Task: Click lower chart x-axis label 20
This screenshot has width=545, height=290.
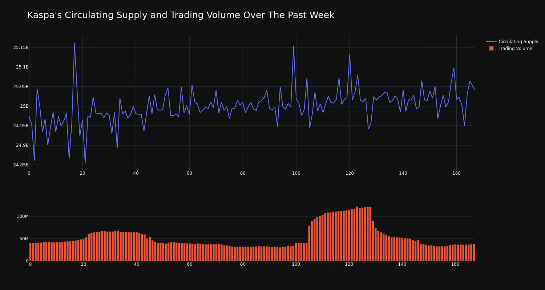Action: 84,264
